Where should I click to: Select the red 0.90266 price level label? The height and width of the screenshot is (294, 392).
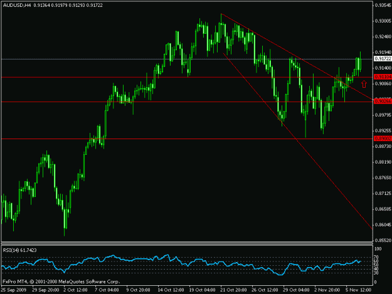point(383,101)
